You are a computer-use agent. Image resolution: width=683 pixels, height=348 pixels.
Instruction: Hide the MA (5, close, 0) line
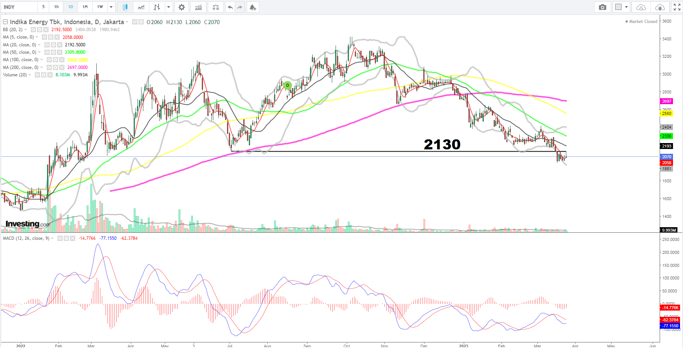coord(44,37)
